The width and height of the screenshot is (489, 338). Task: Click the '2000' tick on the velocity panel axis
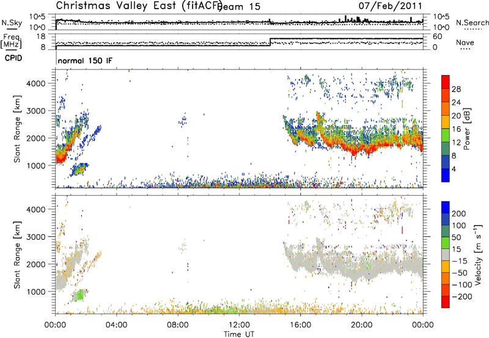click(35, 264)
